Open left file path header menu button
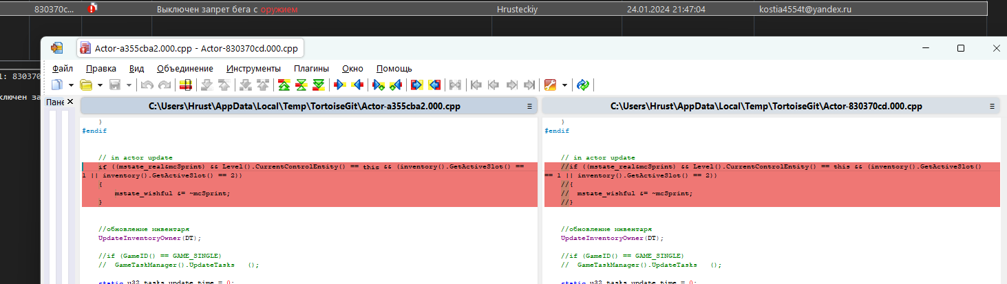 click(529, 107)
